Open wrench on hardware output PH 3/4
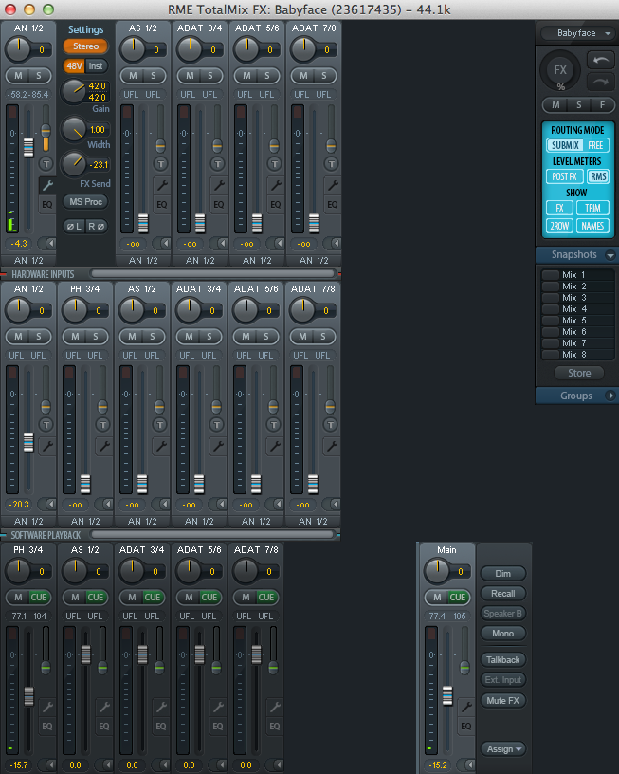This screenshot has width=619, height=774. coord(47,707)
